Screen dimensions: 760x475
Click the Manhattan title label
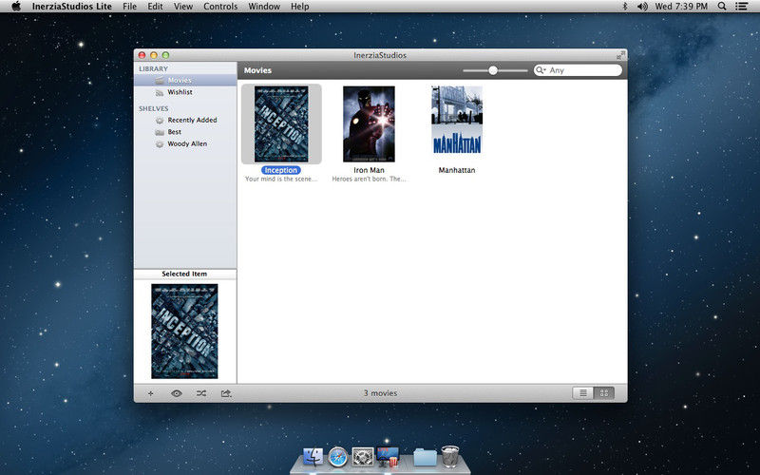tap(457, 170)
